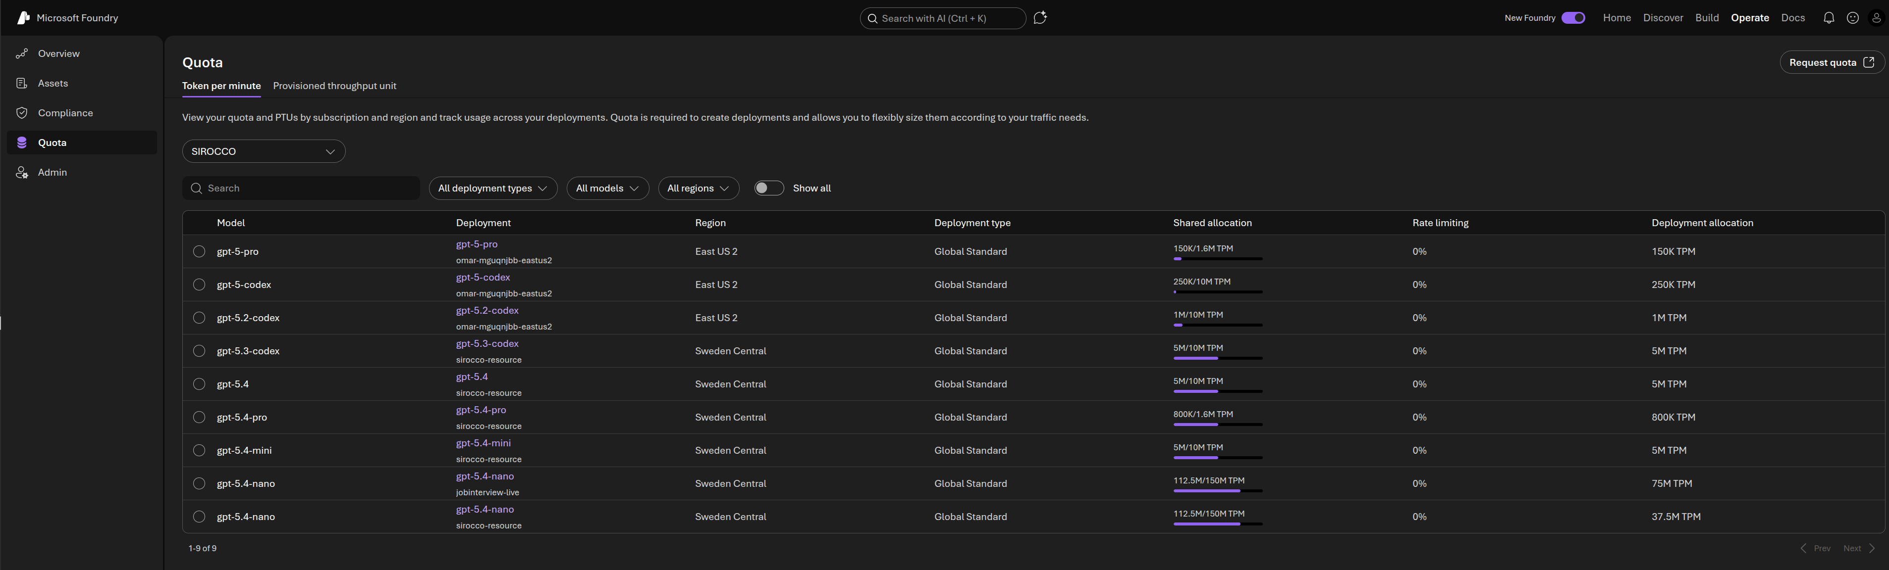Open the AI chat icon beside search
Image resolution: width=1889 pixels, height=570 pixels.
coord(1040,18)
